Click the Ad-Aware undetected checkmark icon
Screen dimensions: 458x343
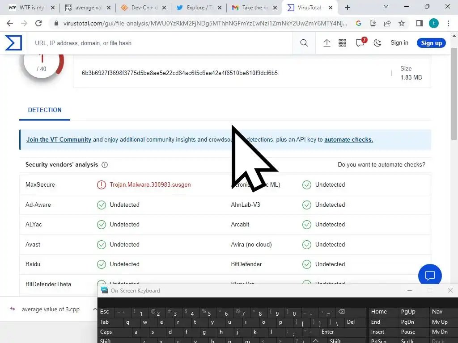(x=102, y=205)
